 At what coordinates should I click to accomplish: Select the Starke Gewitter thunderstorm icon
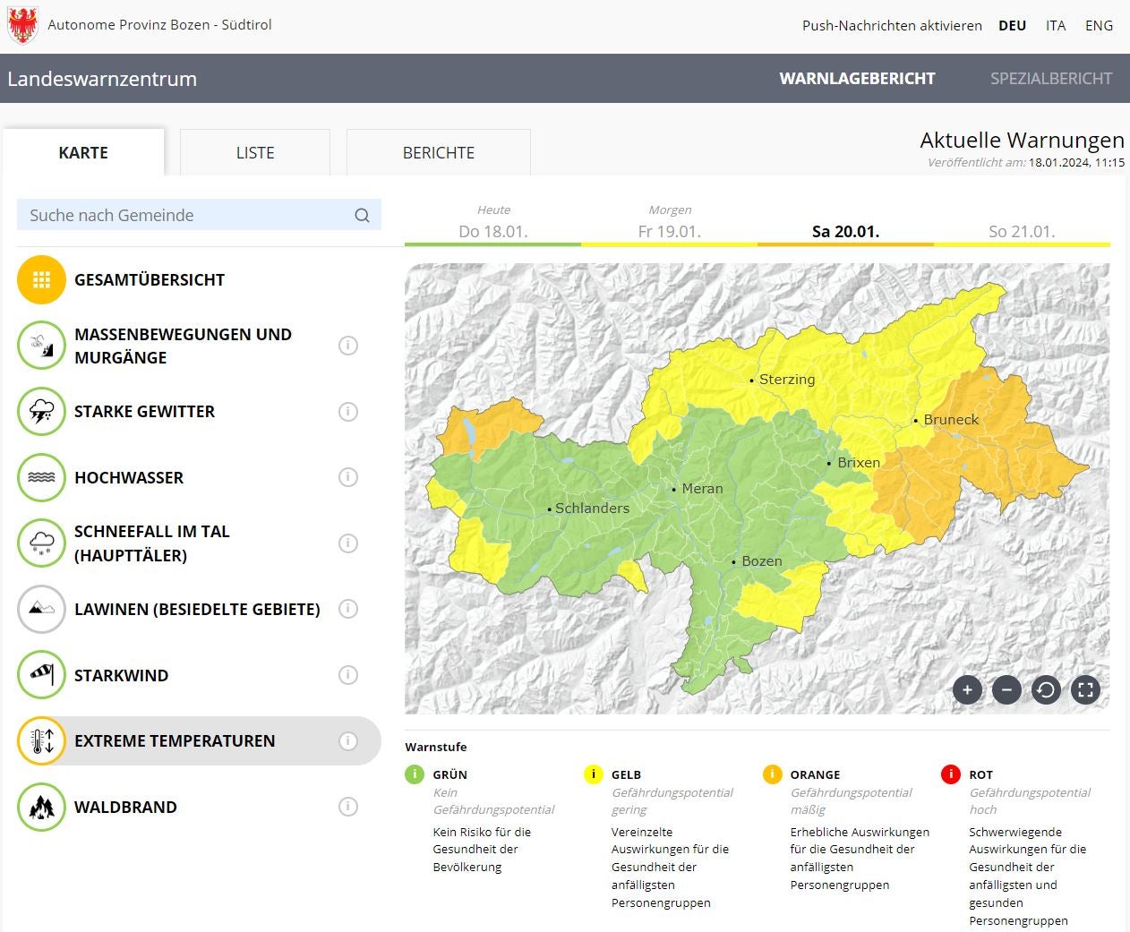tap(41, 412)
